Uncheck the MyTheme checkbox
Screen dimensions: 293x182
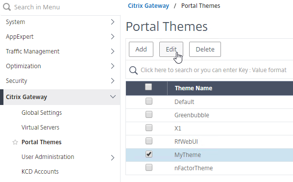point(149,155)
